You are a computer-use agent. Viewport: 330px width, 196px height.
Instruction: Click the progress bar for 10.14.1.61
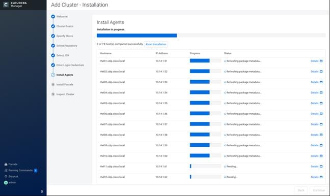click(205, 166)
